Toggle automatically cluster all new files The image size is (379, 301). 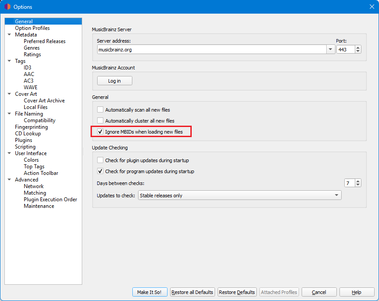[100, 121]
